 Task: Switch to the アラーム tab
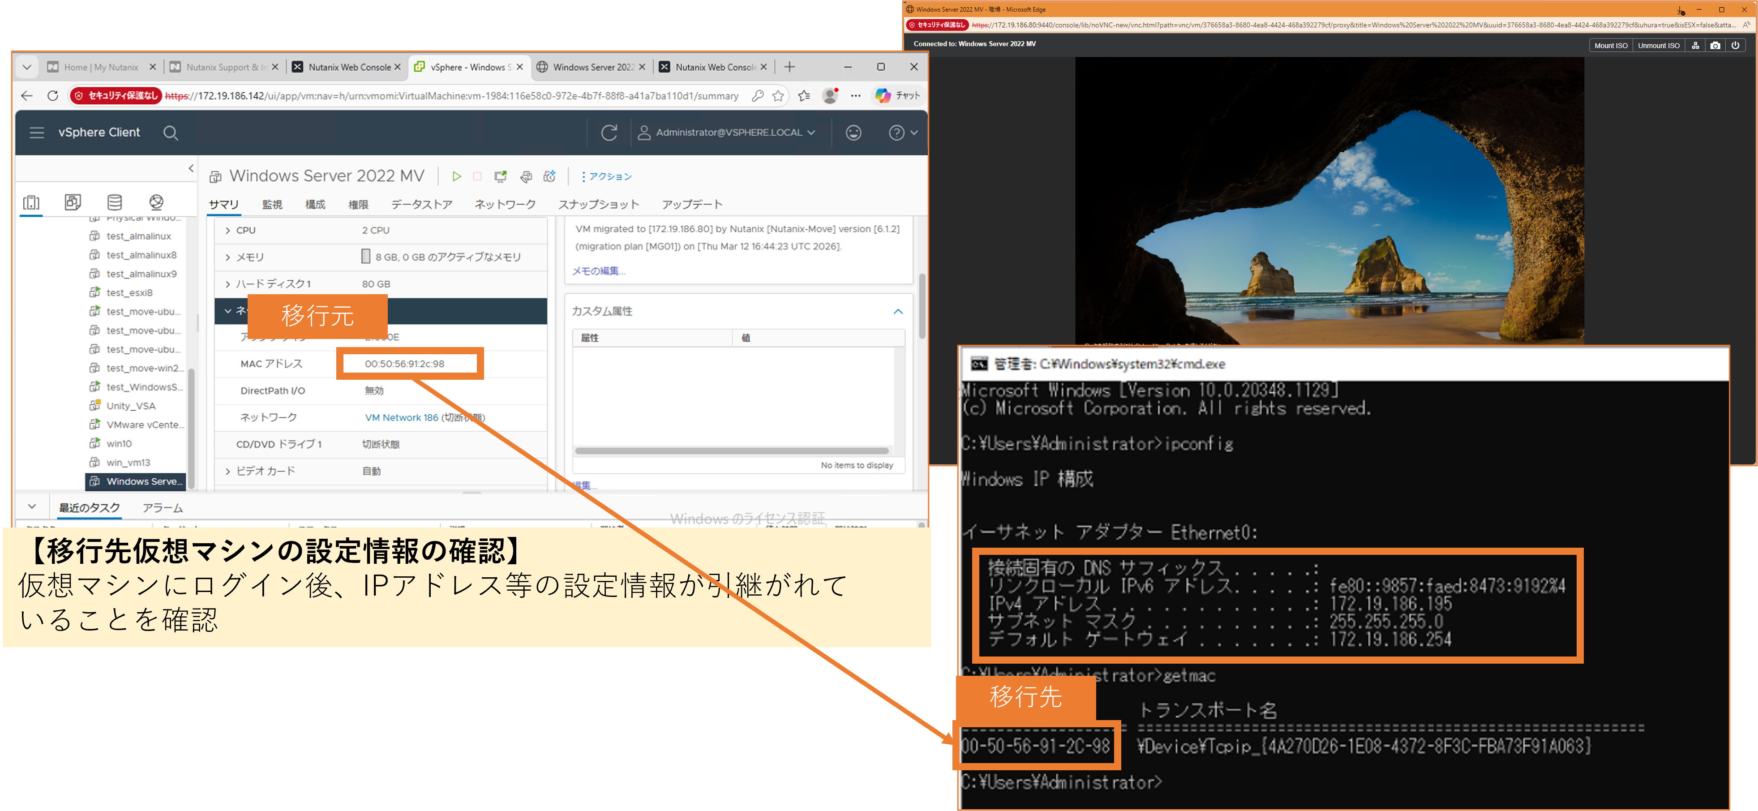point(163,508)
